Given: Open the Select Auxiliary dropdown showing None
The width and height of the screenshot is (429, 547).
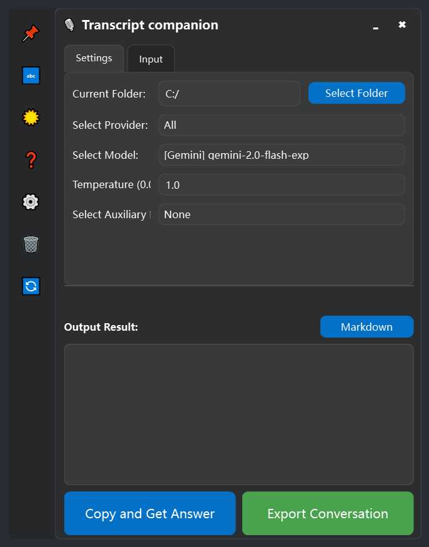Looking at the screenshot, I should pyautogui.click(x=282, y=214).
